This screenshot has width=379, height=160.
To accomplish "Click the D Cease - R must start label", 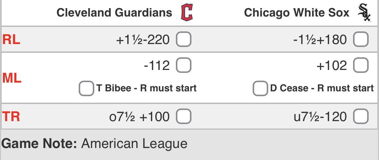I will tap(322, 88).
